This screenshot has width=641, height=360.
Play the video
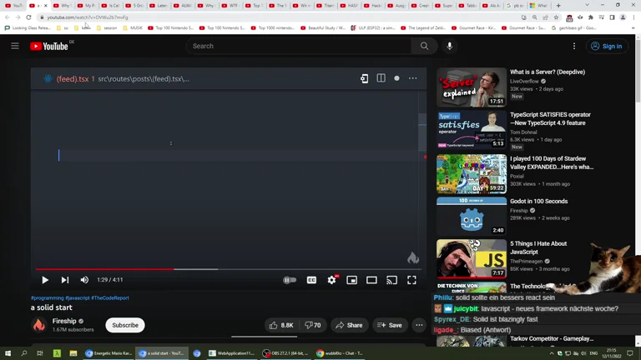click(45, 280)
